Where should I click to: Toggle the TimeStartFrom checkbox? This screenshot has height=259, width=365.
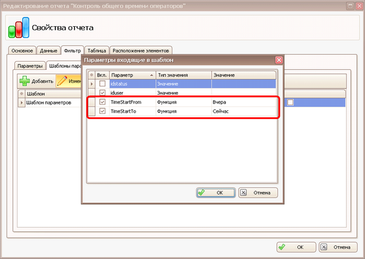(x=102, y=102)
